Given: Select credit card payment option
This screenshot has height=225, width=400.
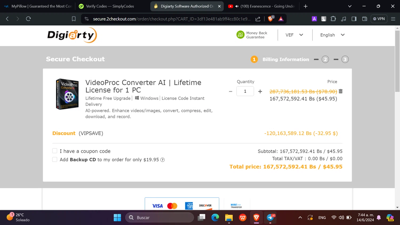Looking at the screenshot, I should tap(182, 204).
